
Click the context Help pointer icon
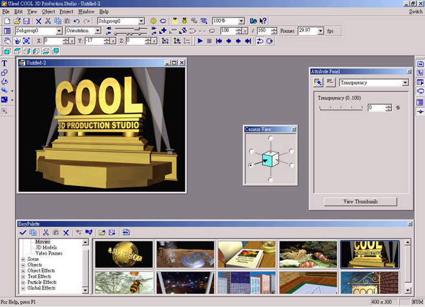[x=263, y=21]
